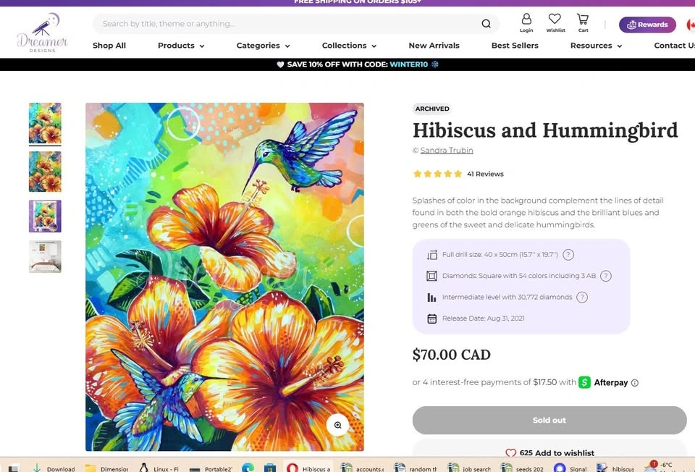Expand the Resources menu dropdown
Viewport: 695px width, 472px height.
click(x=596, y=46)
